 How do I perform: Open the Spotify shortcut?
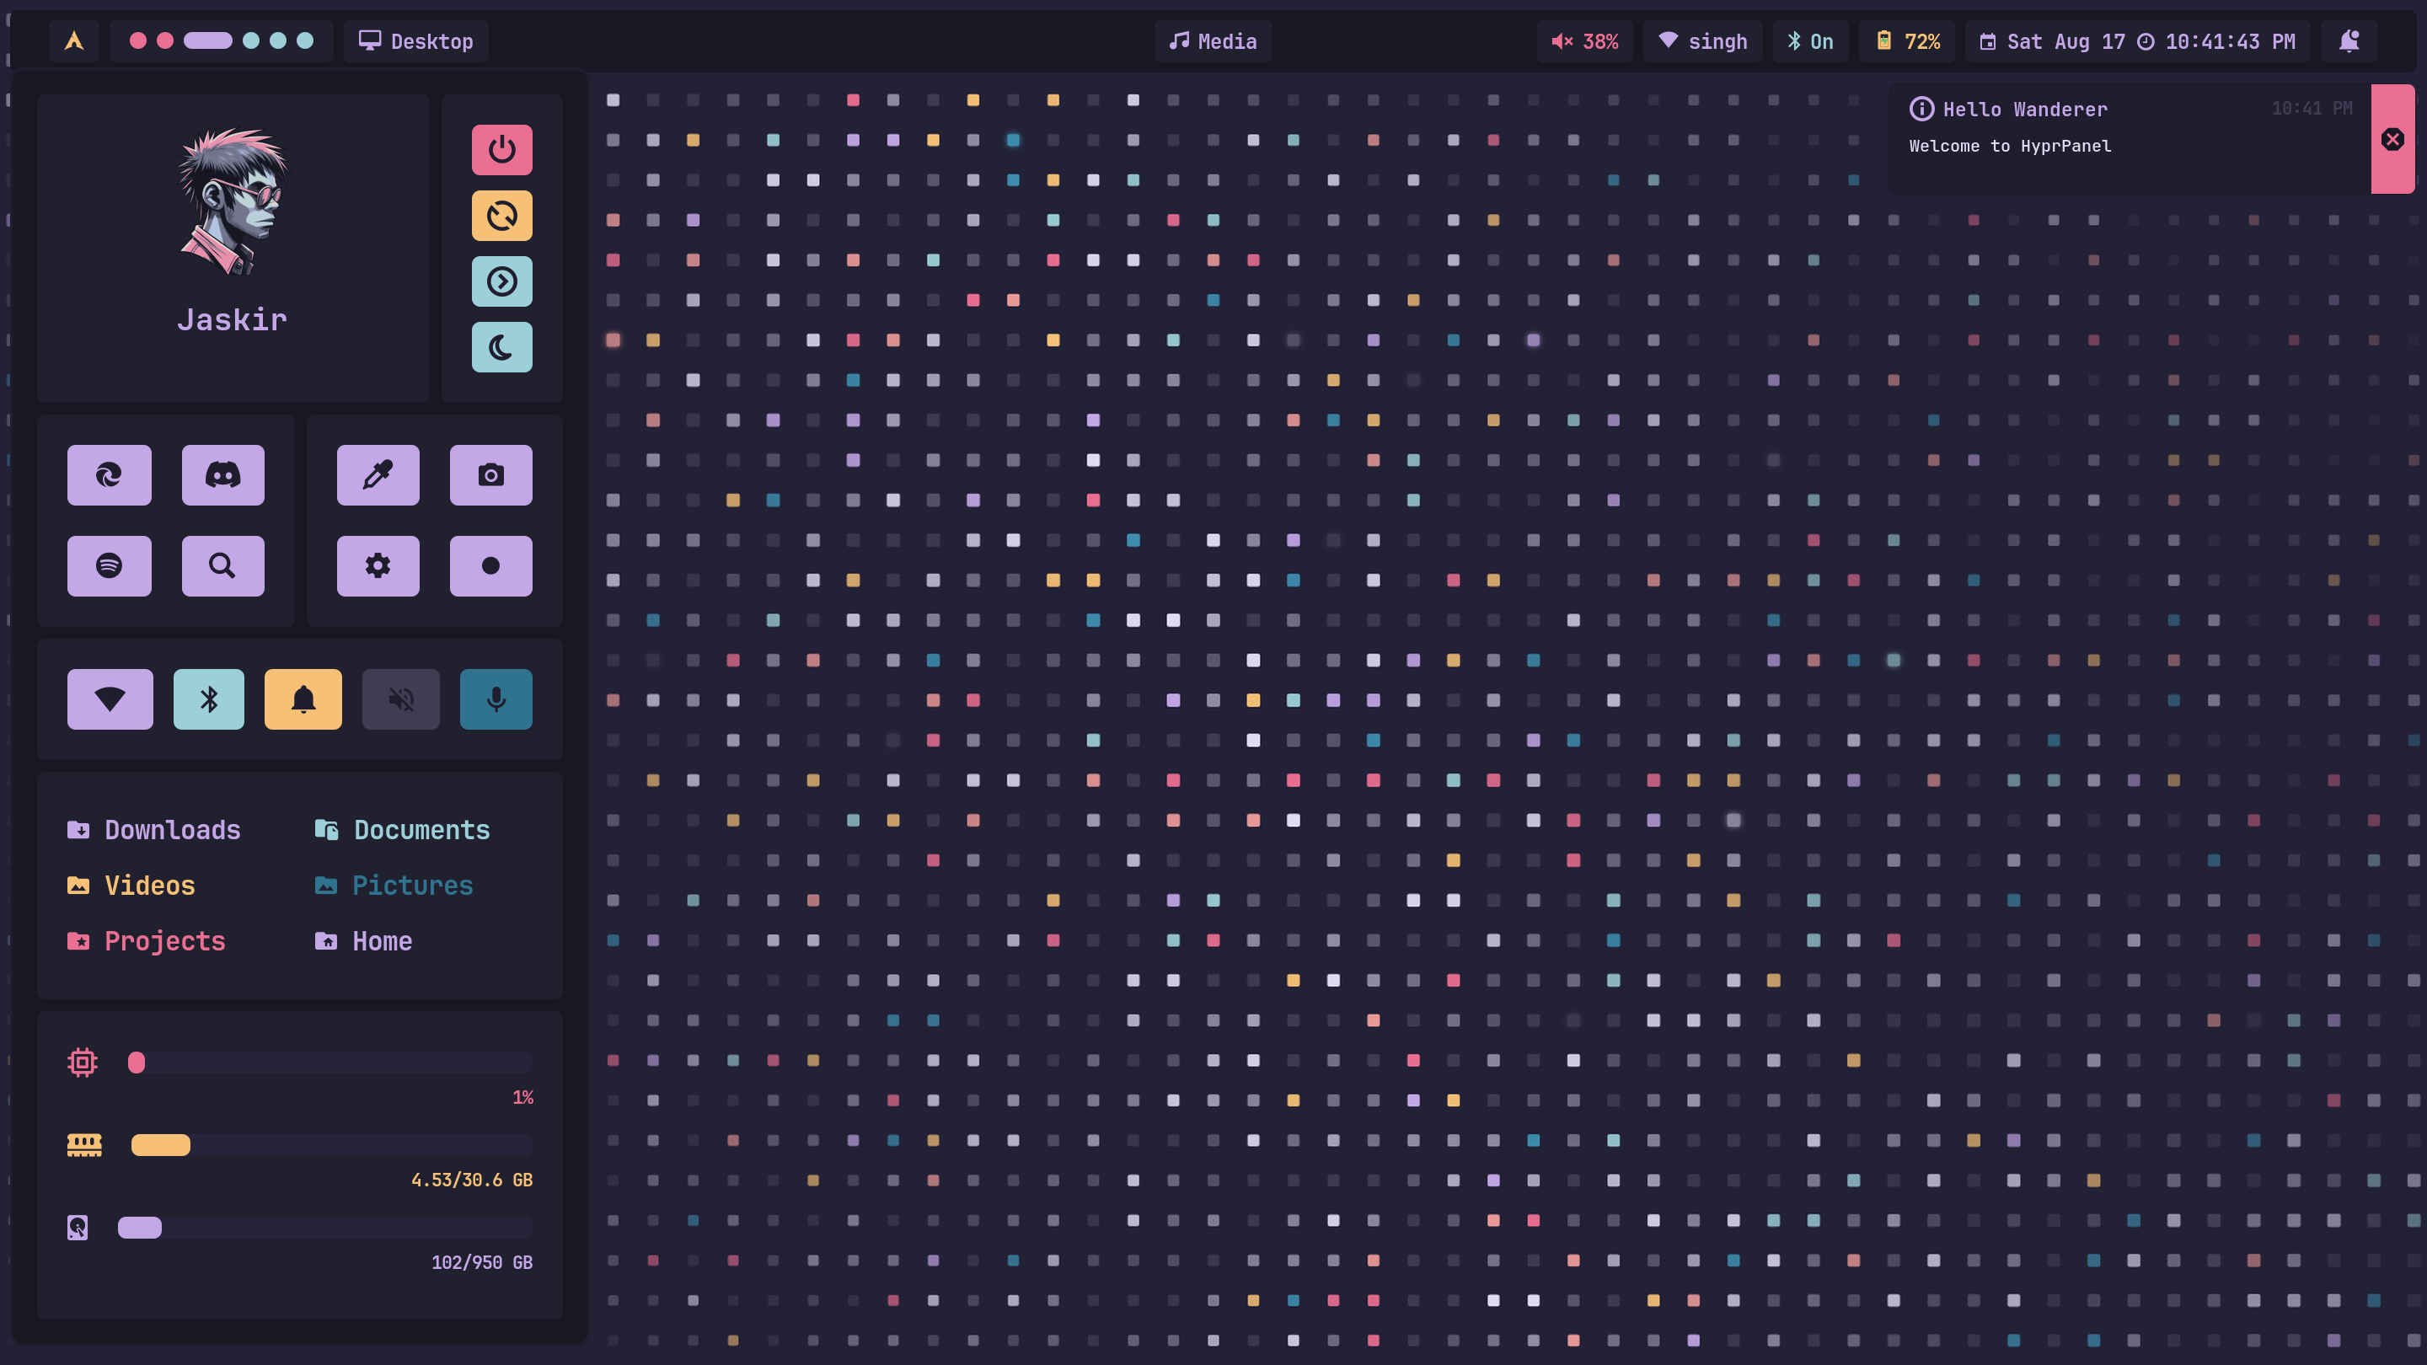(x=110, y=566)
